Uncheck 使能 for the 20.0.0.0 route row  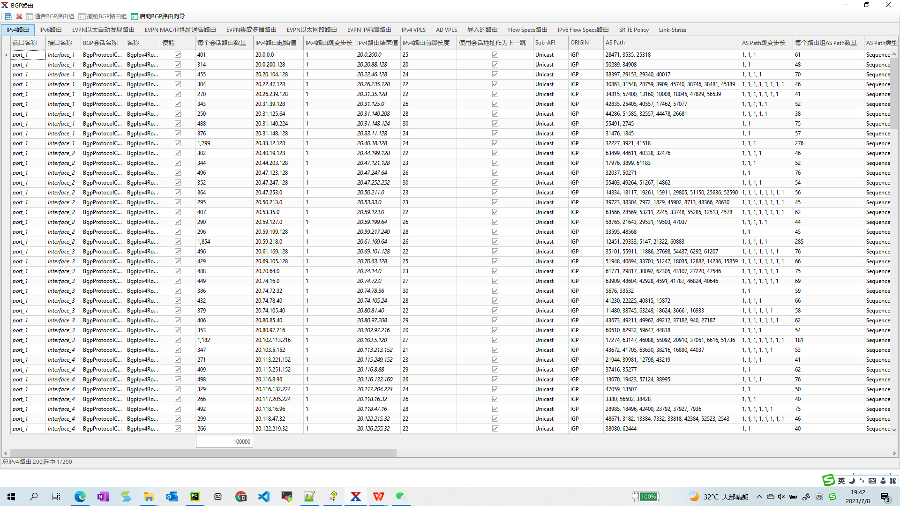178,55
